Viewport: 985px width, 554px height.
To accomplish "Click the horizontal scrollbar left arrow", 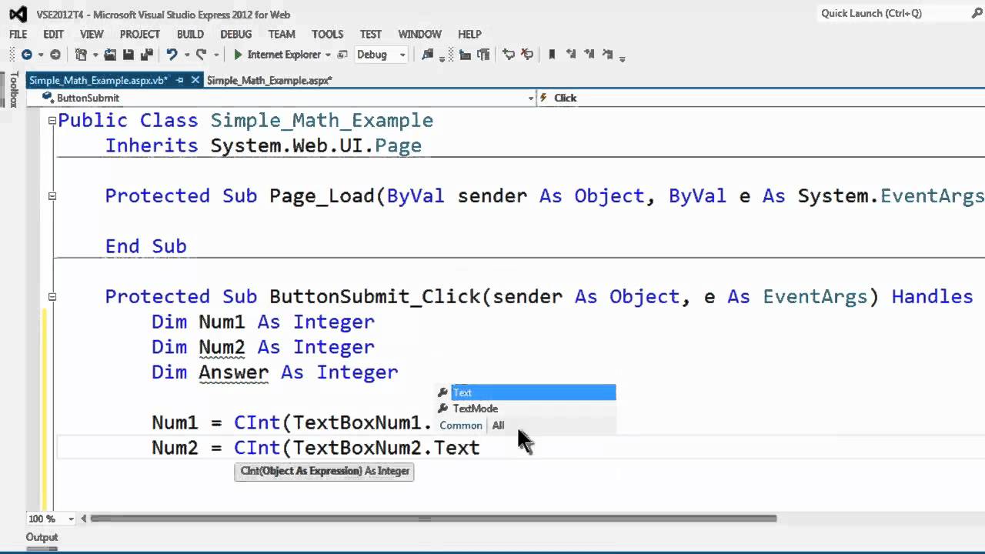I will tap(84, 519).
